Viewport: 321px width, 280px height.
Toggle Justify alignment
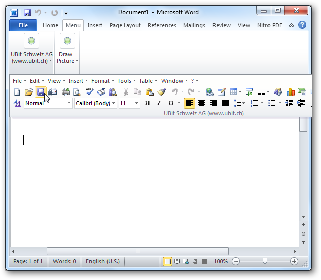point(226,103)
